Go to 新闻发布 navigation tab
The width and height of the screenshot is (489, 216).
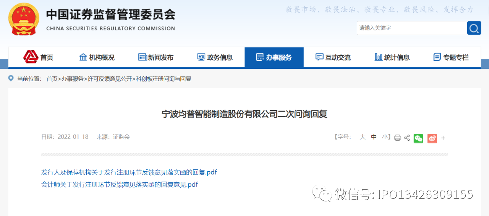156,57
